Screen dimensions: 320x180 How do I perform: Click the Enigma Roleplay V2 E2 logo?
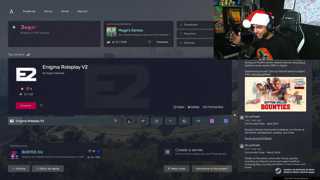point(26,74)
